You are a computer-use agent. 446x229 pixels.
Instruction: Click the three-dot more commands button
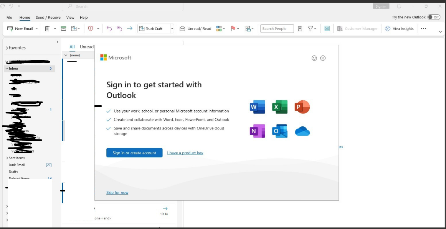(x=423, y=28)
